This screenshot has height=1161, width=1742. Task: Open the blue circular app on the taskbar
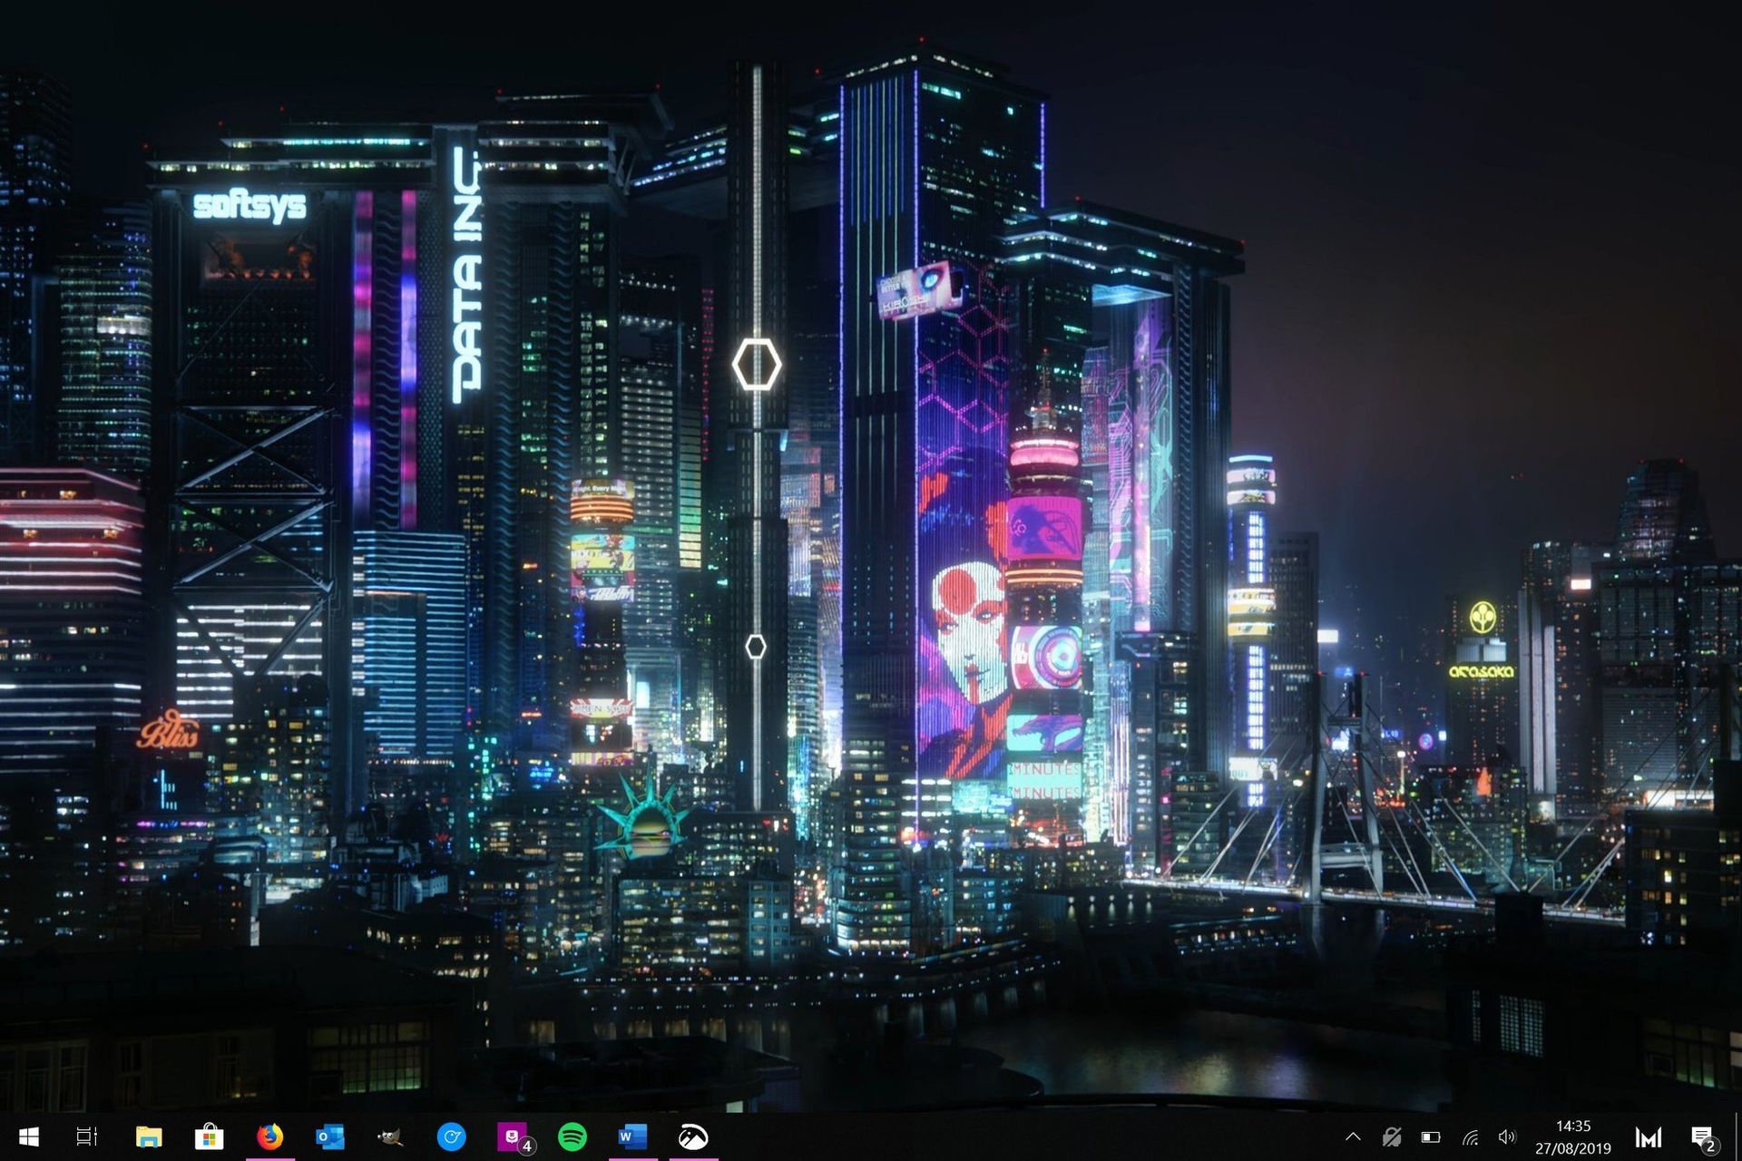(451, 1136)
